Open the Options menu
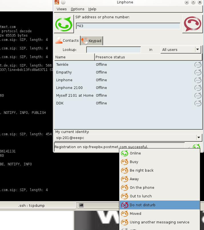This screenshot has width=204, height=230. [x=78, y=9]
